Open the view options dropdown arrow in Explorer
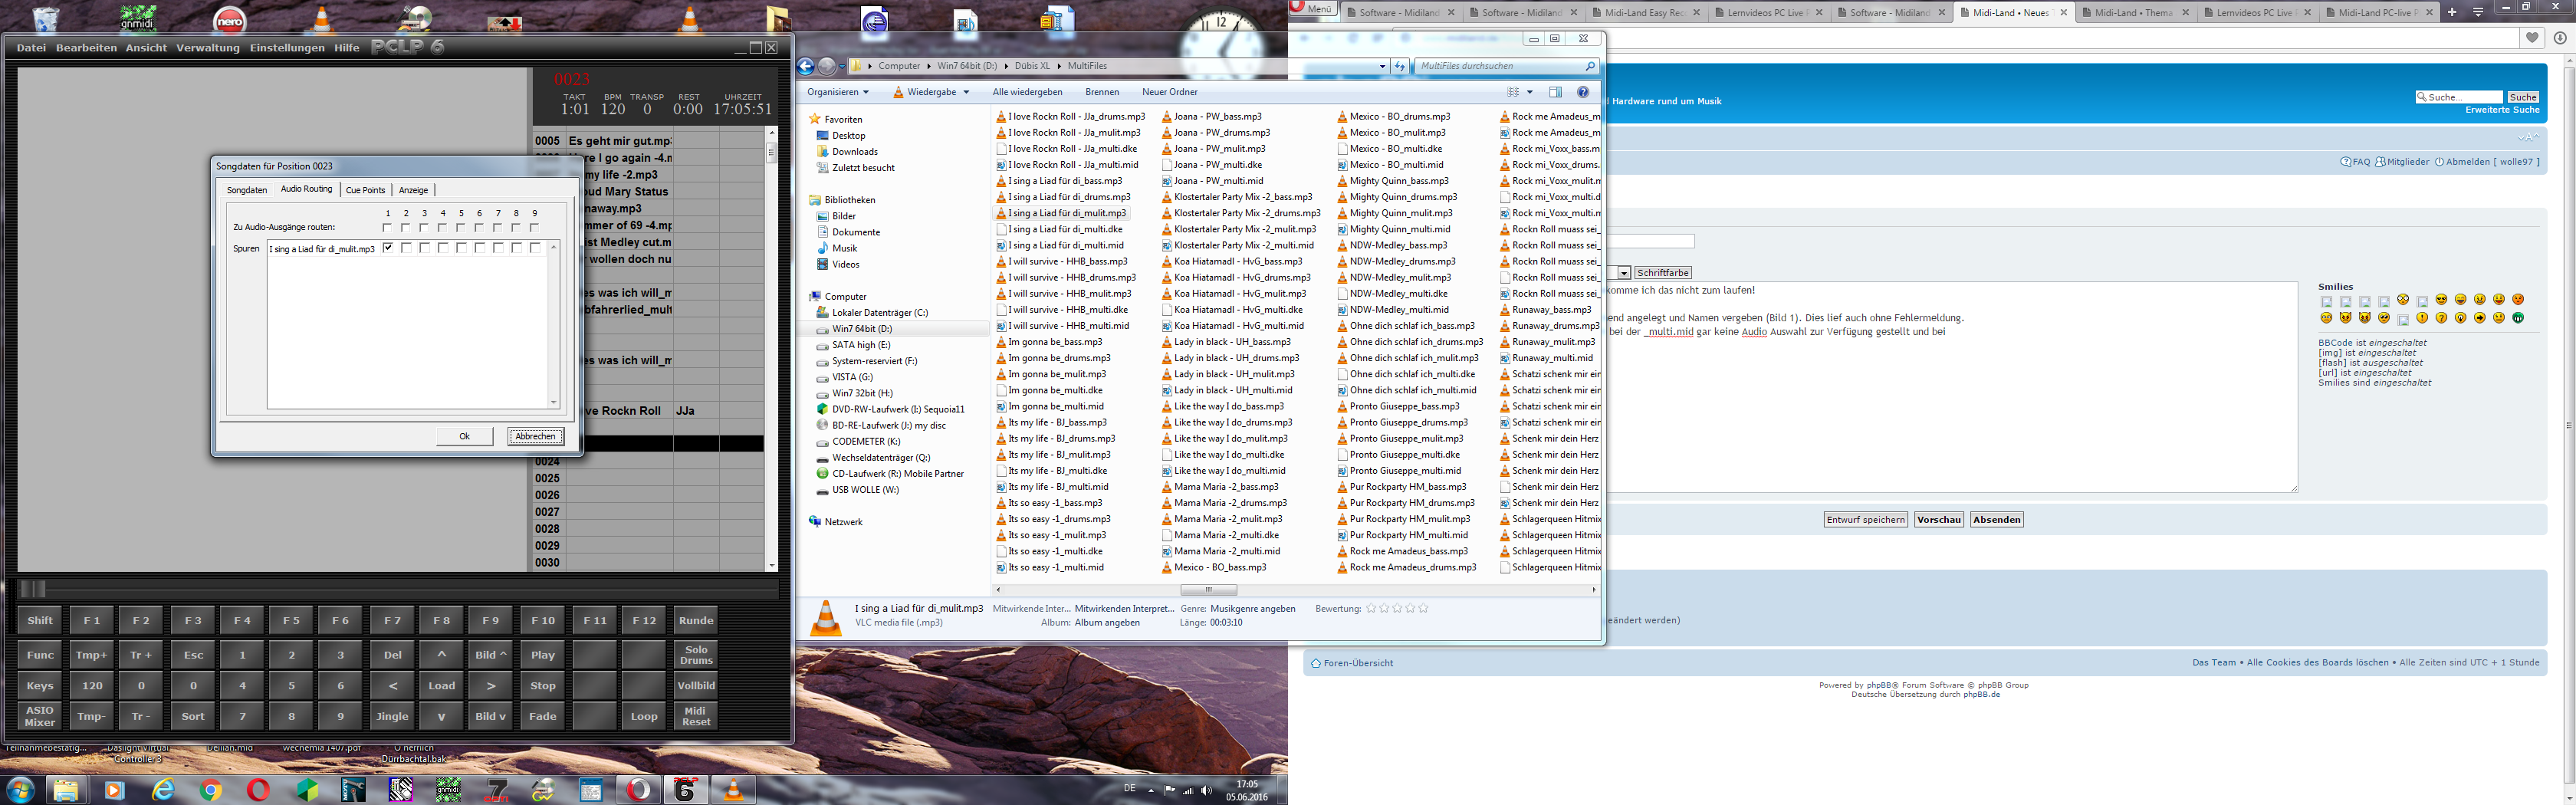 click(x=1530, y=92)
